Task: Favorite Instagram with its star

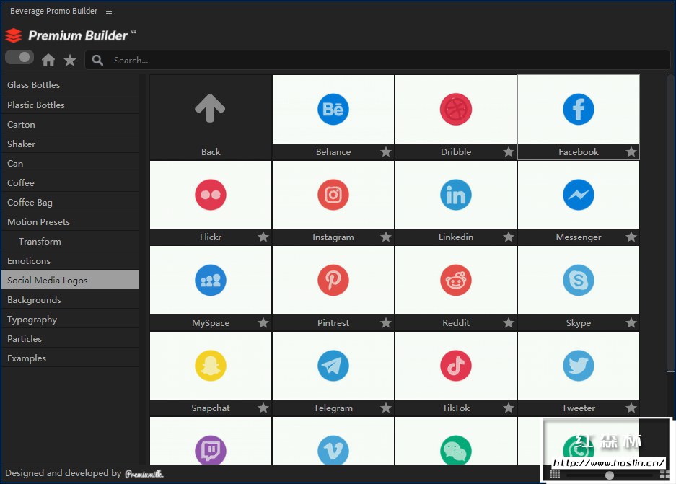Action: (386, 237)
